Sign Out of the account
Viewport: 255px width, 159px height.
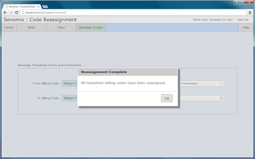(x=243, y=20)
